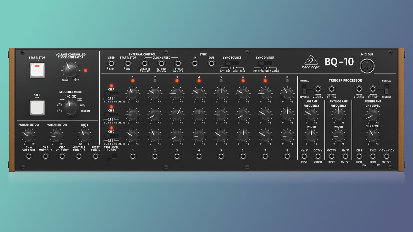
Task: Select the step 2 trigger output jack
Action: tap(155, 156)
